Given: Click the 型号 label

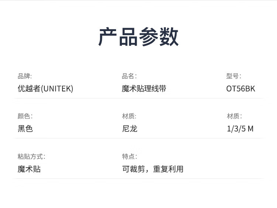Looking at the screenshot, I should pos(234,76).
